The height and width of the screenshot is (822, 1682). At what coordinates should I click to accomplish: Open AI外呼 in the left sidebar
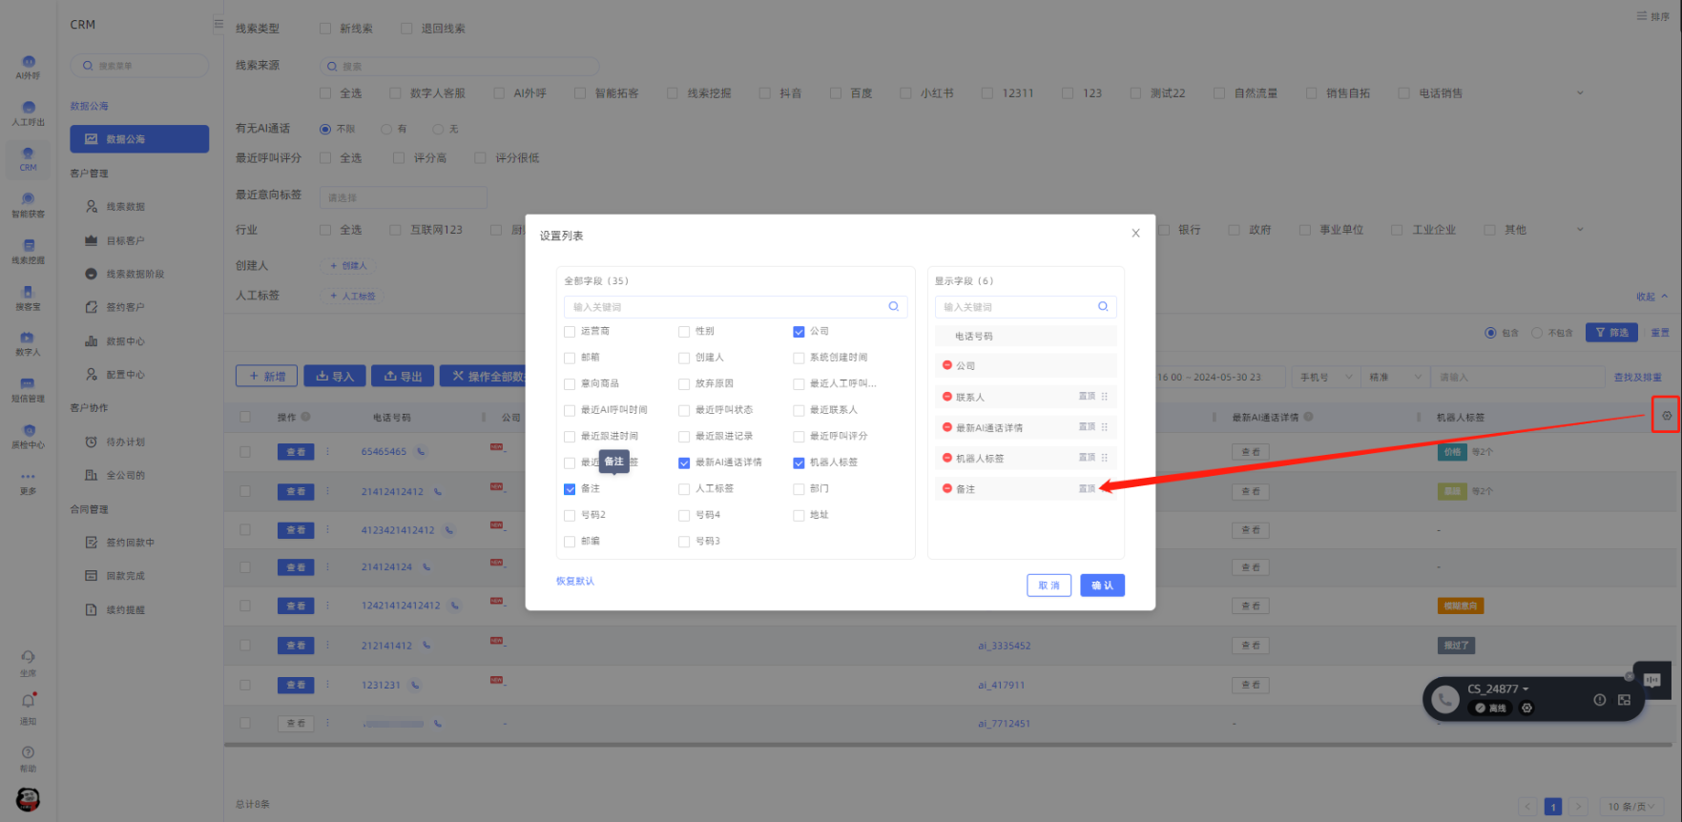pyautogui.click(x=28, y=67)
